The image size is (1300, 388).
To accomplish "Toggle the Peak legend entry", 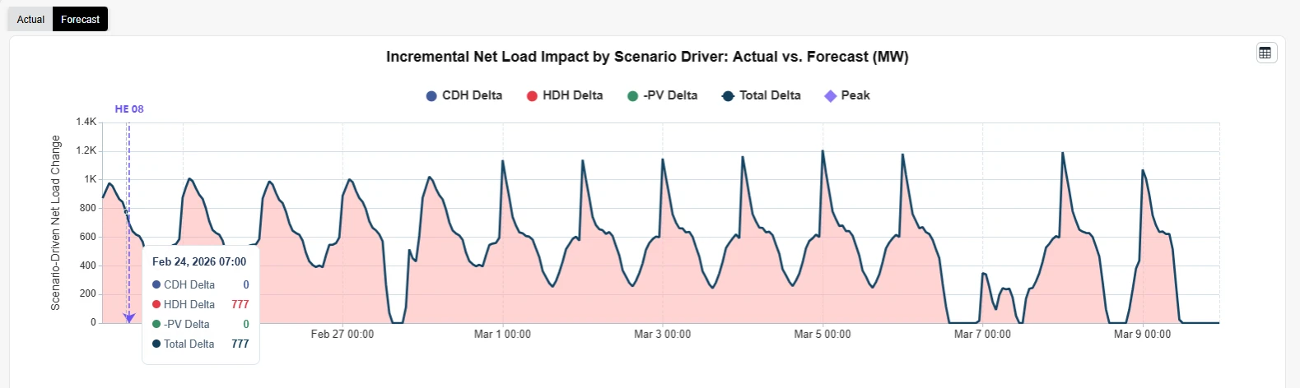I will [x=847, y=95].
